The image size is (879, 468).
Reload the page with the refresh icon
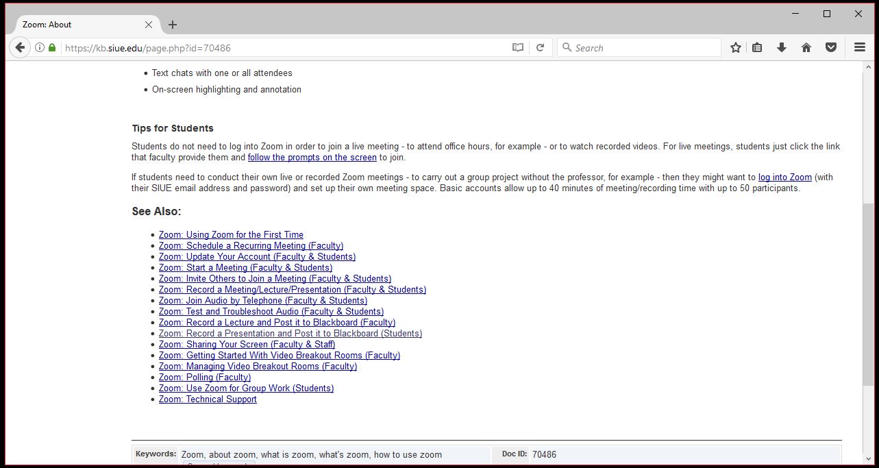click(540, 47)
